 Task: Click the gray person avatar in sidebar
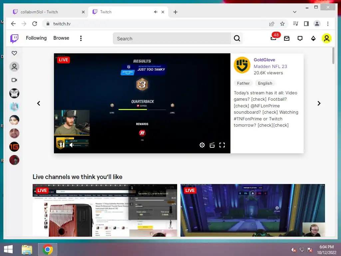(14, 67)
